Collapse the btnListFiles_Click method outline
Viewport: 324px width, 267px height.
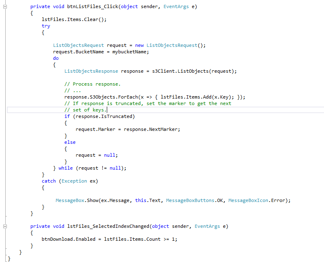[x=5, y=6]
